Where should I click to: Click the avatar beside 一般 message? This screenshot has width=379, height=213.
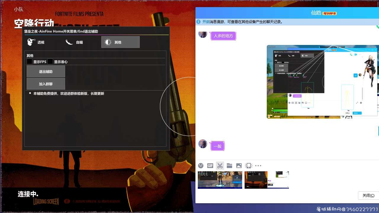click(203, 144)
